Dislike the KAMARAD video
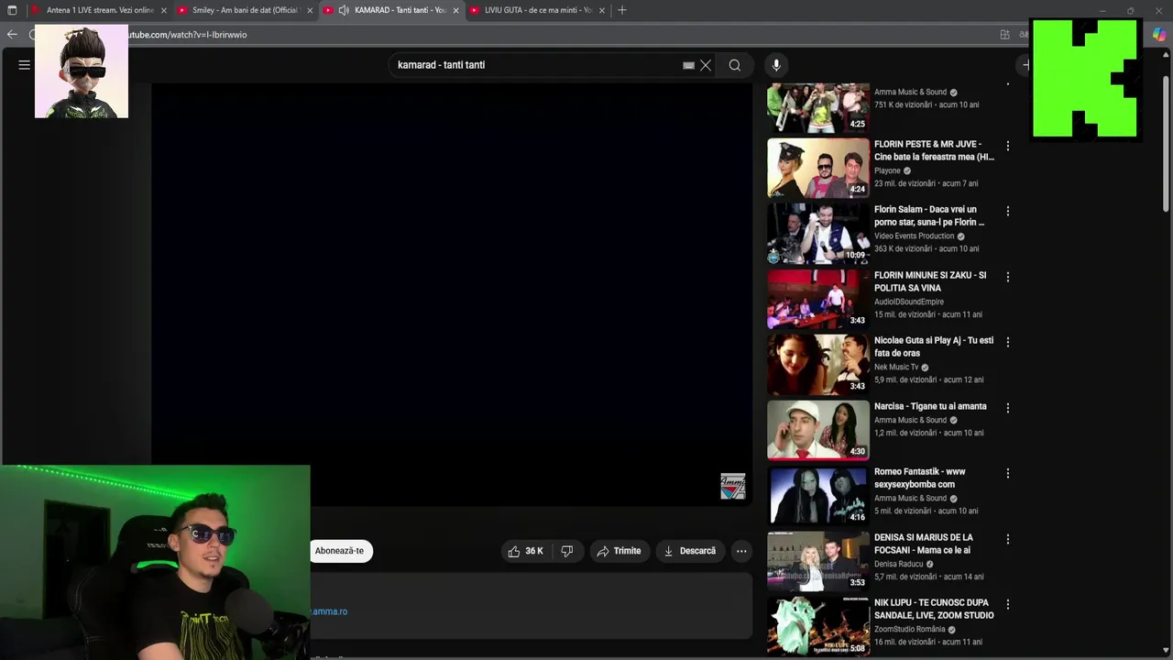Screen dimensions: 1173x660 pyautogui.click(x=567, y=551)
